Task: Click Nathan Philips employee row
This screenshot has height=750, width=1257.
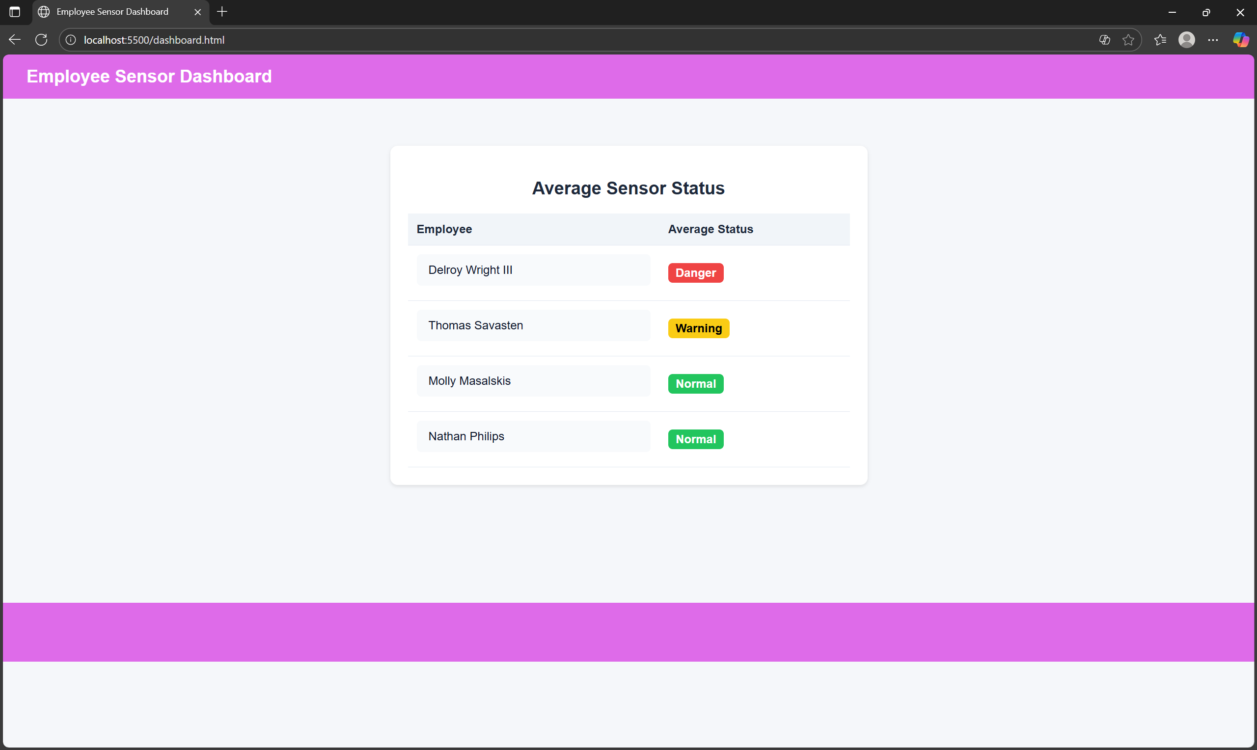Action: coord(533,436)
